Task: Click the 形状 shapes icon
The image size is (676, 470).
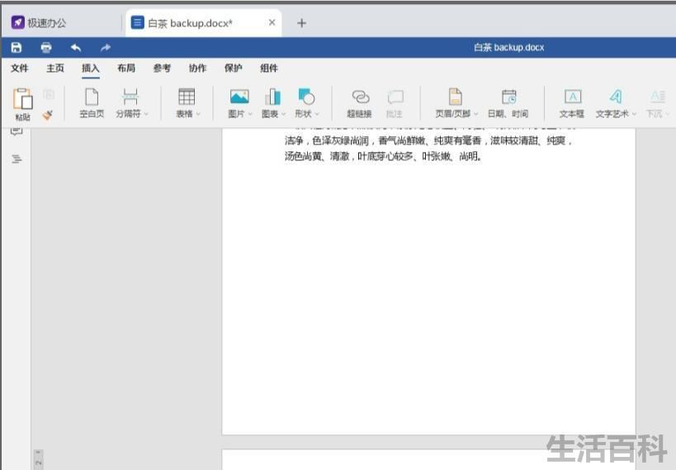Action: pyautogui.click(x=306, y=97)
